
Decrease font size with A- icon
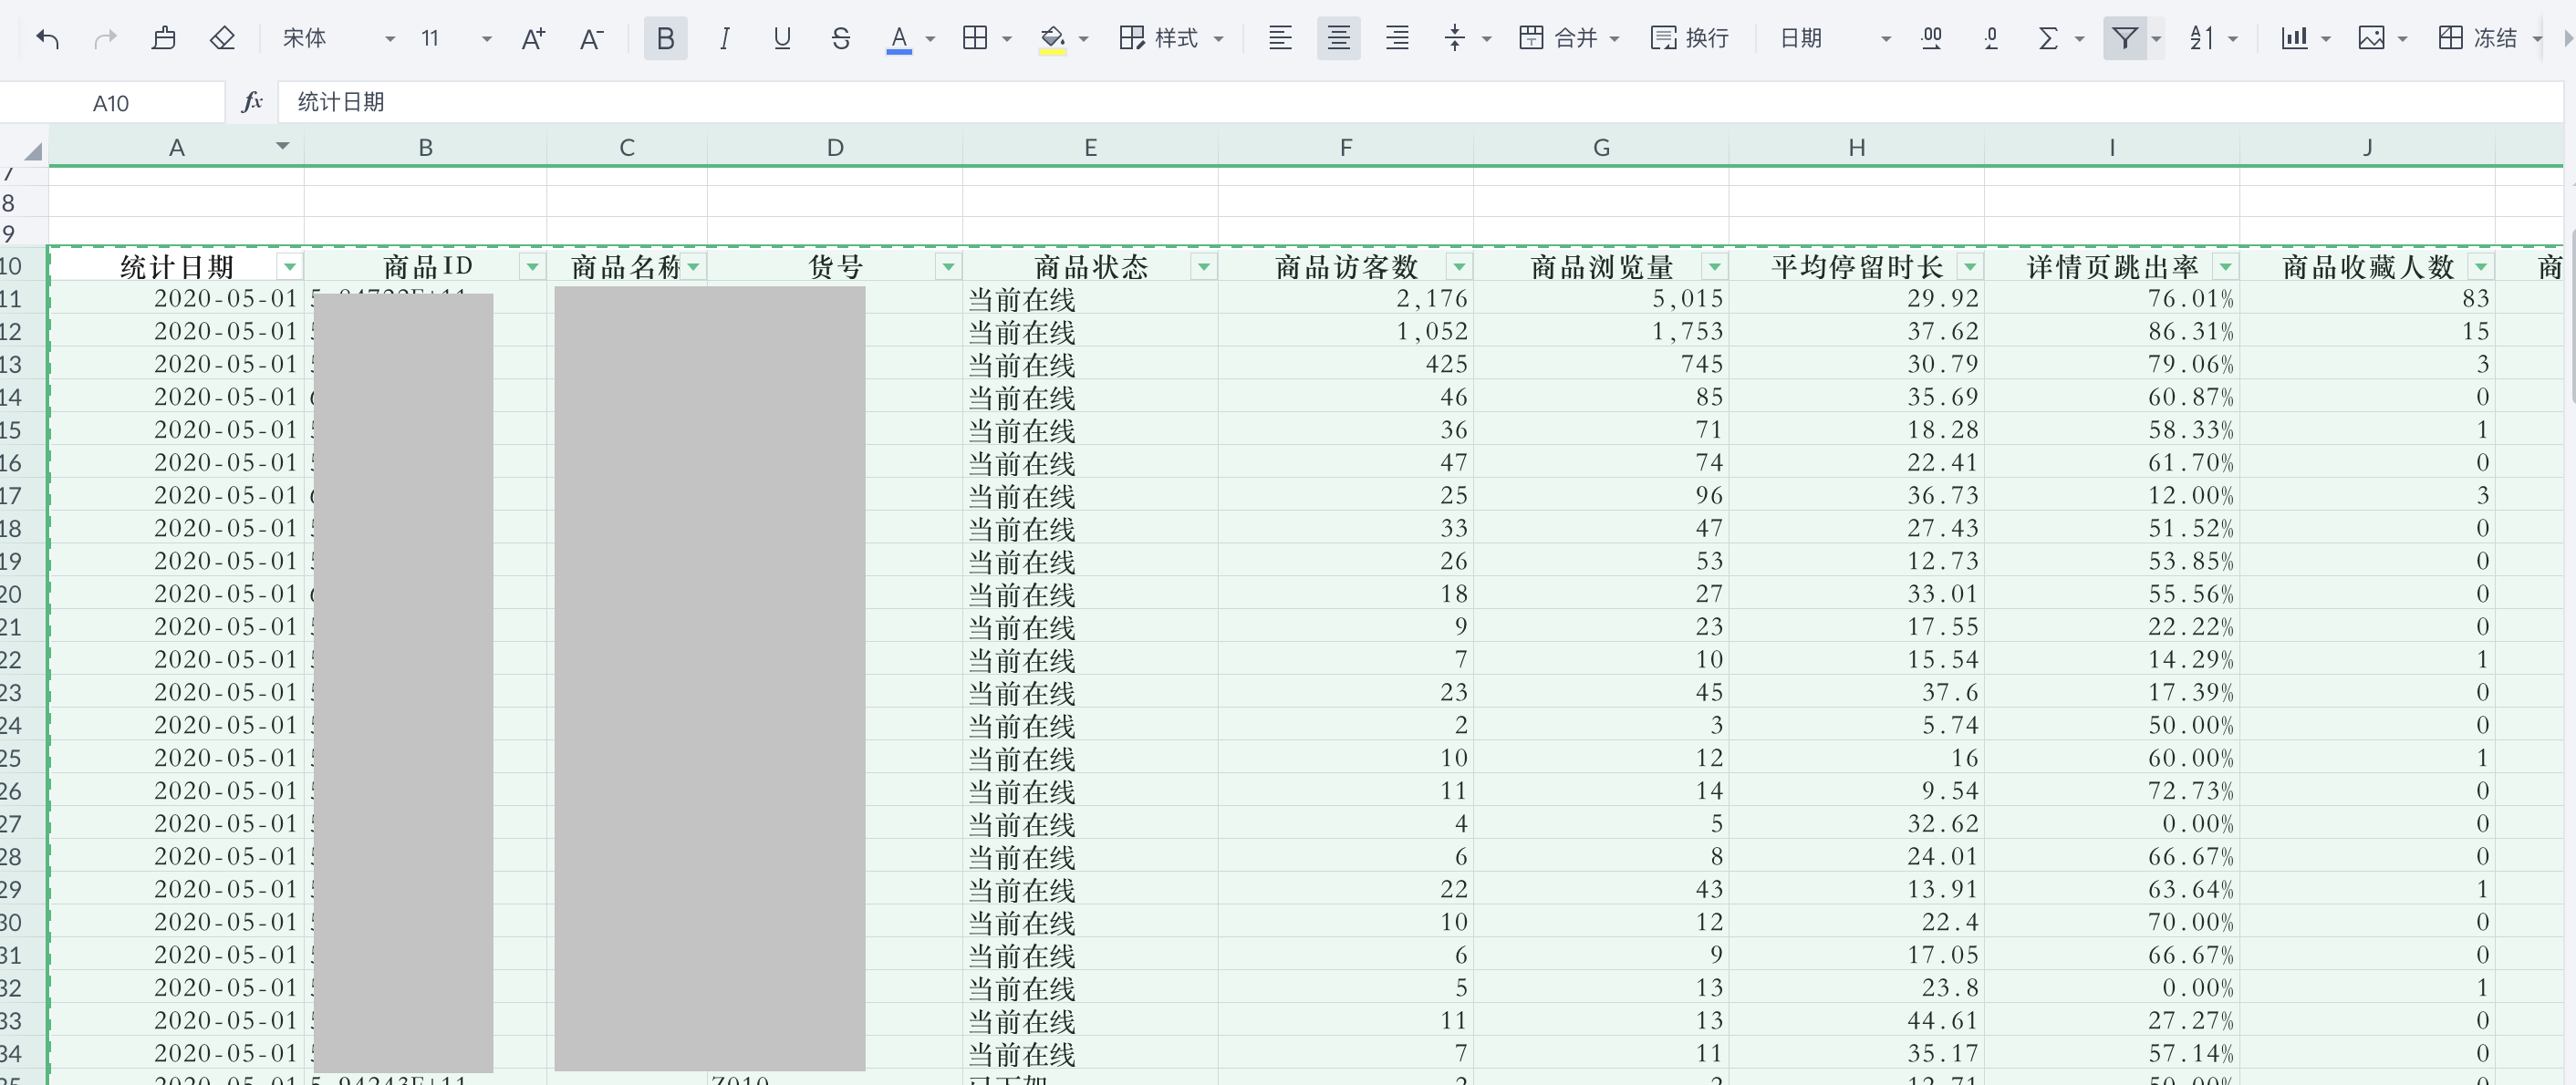click(x=592, y=39)
